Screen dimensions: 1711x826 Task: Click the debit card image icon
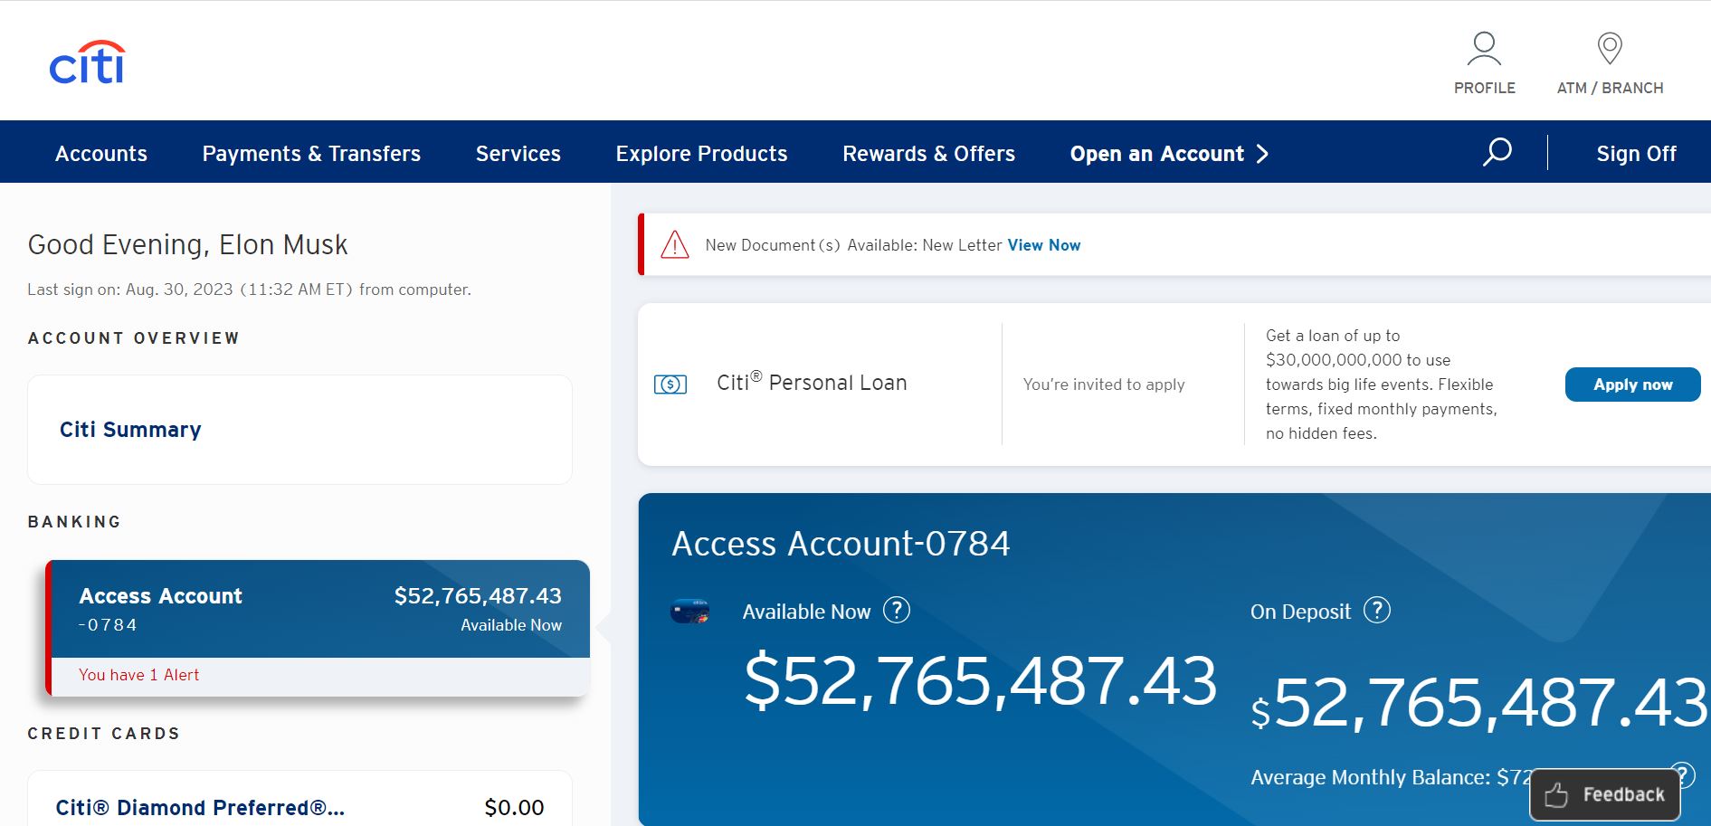click(689, 612)
